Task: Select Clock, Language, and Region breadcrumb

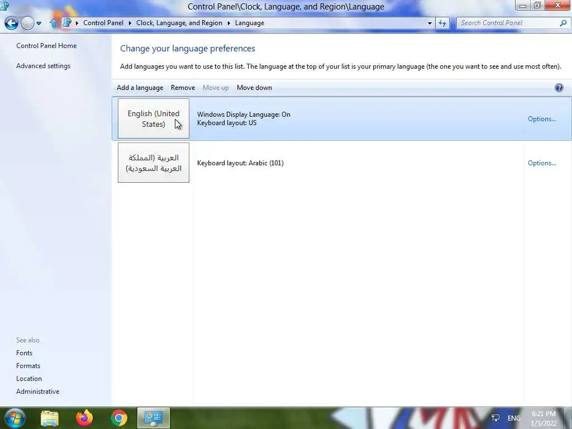Action: tap(179, 23)
